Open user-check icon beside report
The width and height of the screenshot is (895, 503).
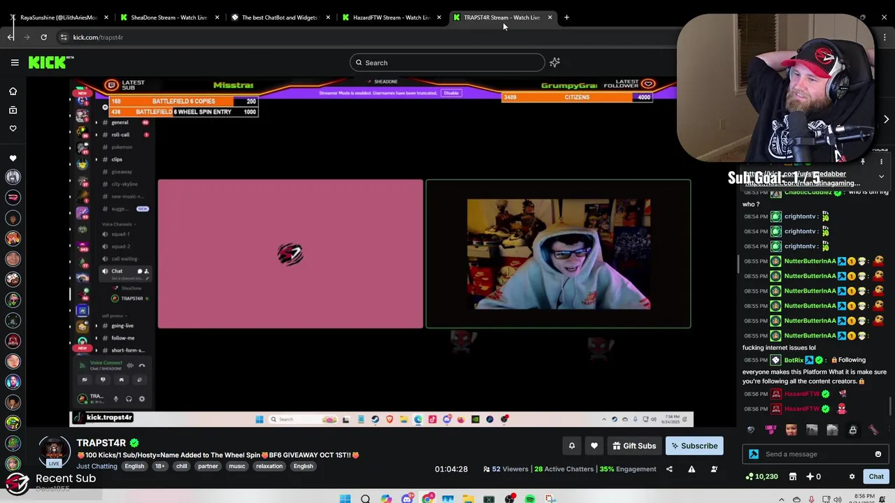point(714,469)
